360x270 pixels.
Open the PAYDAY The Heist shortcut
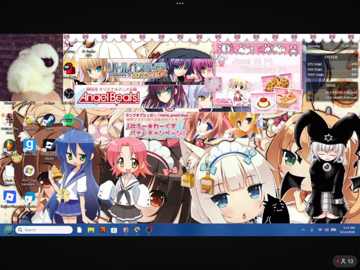pos(10,120)
